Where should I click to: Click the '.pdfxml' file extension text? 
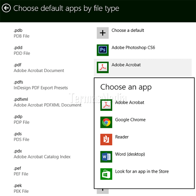click(21, 99)
